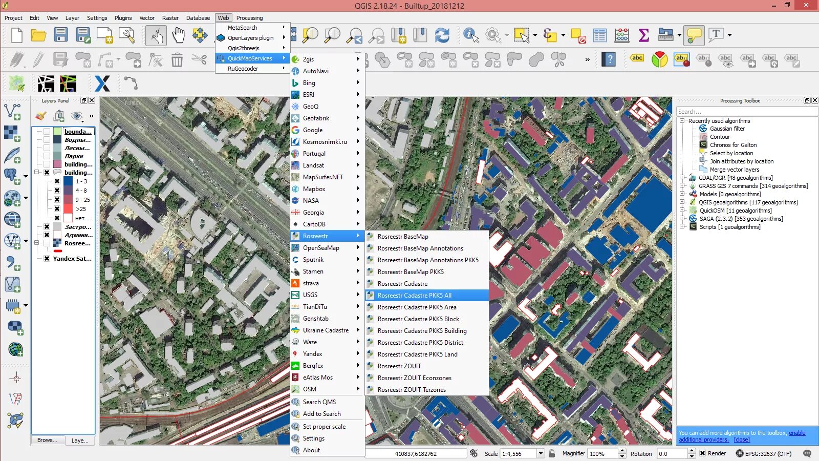Choose Rosreestr Cadastre PKK5 All
The width and height of the screenshot is (819, 461).
[x=427, y=296]
